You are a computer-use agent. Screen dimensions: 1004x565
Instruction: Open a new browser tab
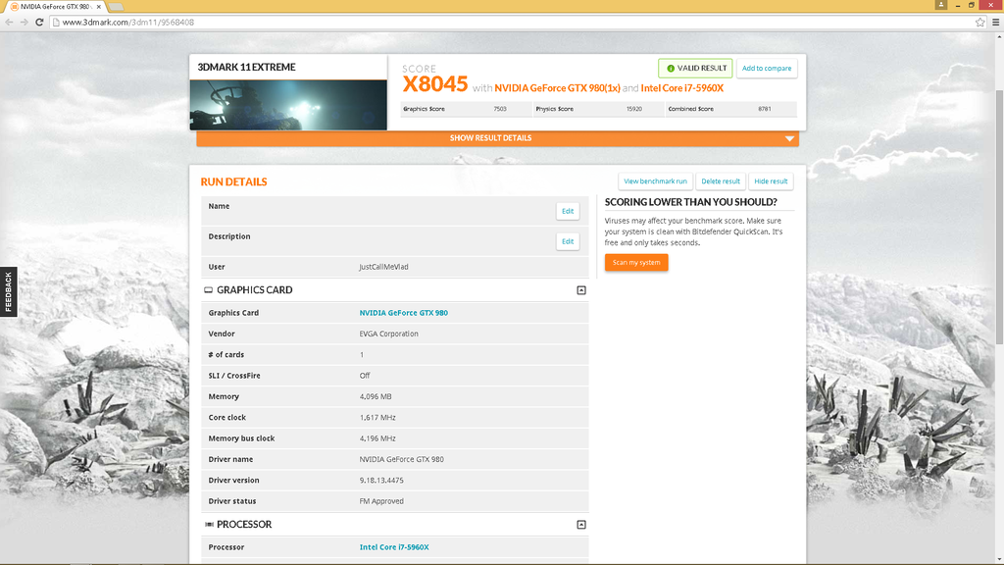pyautogui.click(x=116, y=7)
